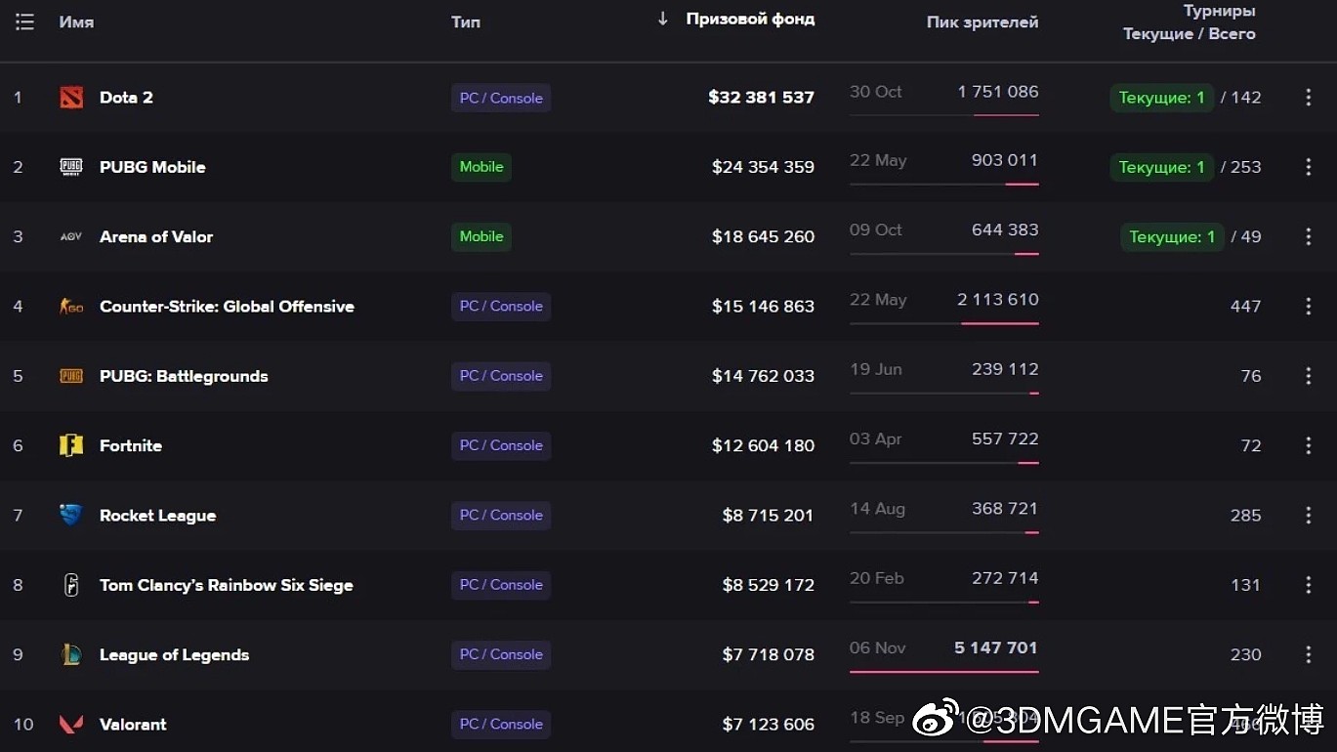
Task: Click PC / Console tag in Fortnite row
Action: pos(501,445)
